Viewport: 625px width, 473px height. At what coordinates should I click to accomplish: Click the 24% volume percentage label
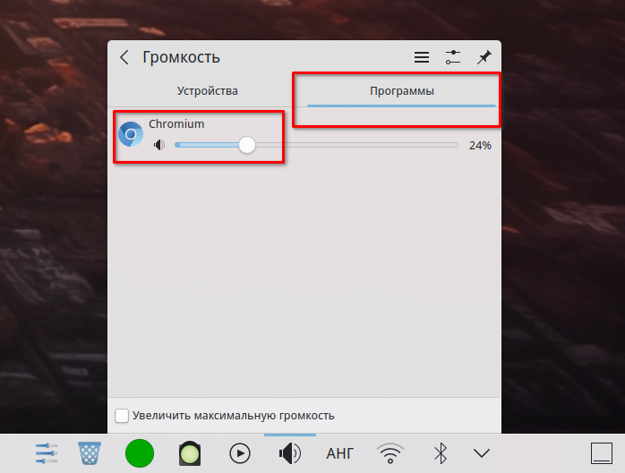click(480, 145)
